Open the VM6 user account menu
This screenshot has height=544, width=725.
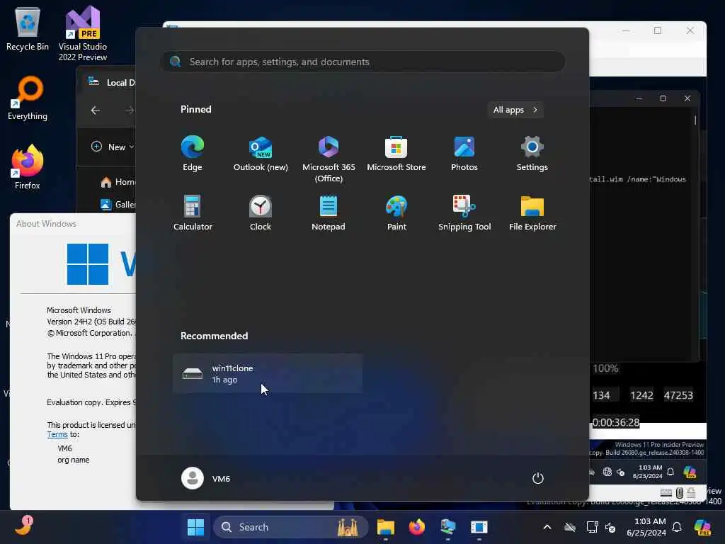click(206, 478)
